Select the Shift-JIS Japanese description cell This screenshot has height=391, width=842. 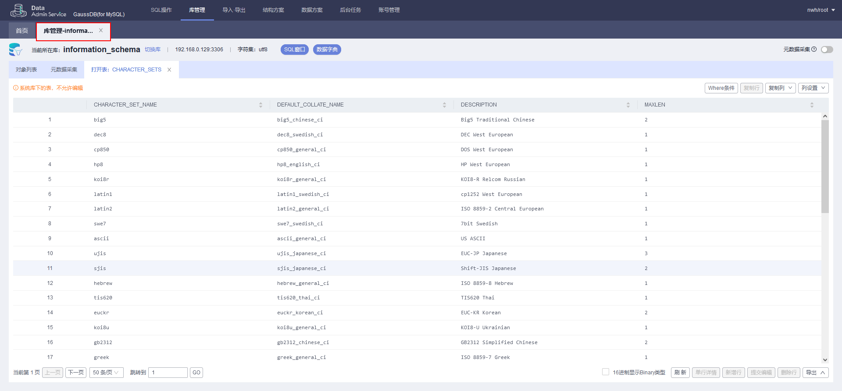489,268
